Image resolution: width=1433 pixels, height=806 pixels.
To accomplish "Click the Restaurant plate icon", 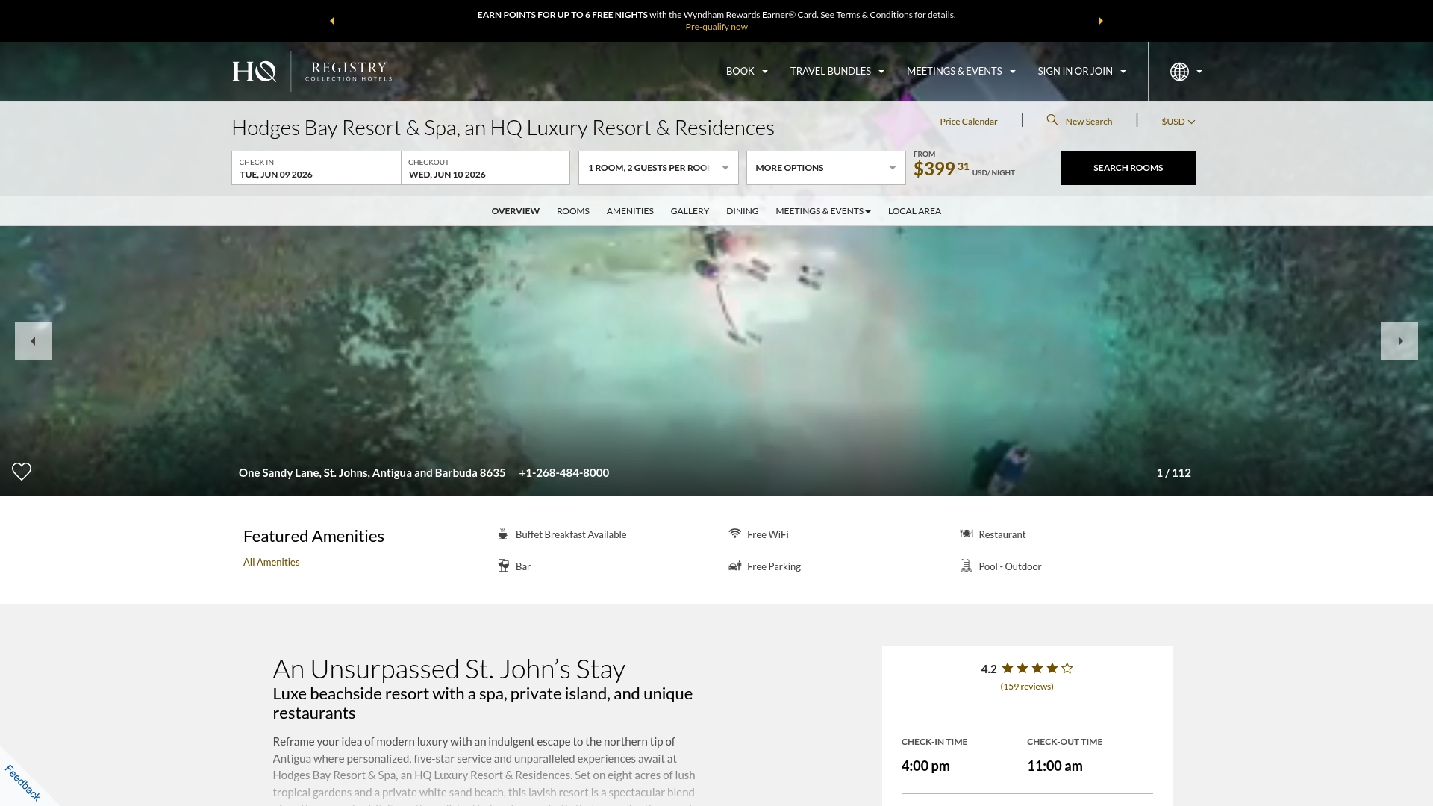I will 967,534.
